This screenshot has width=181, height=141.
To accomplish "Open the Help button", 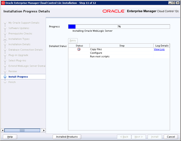I will [x=10, y=137].
